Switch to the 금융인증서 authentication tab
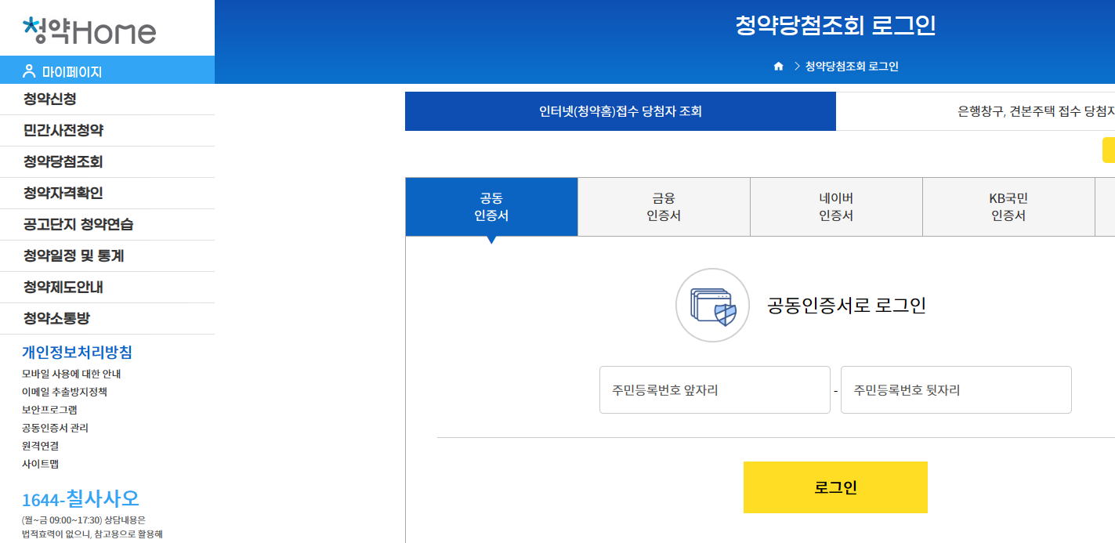The height and width of the screenshot is (543, 1115). pos(663,206)
